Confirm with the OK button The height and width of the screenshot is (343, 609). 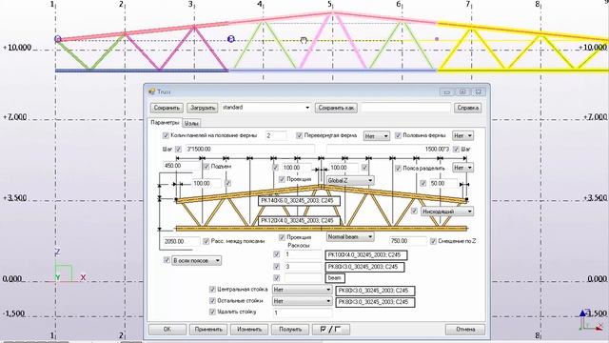(x=167, y=330)
